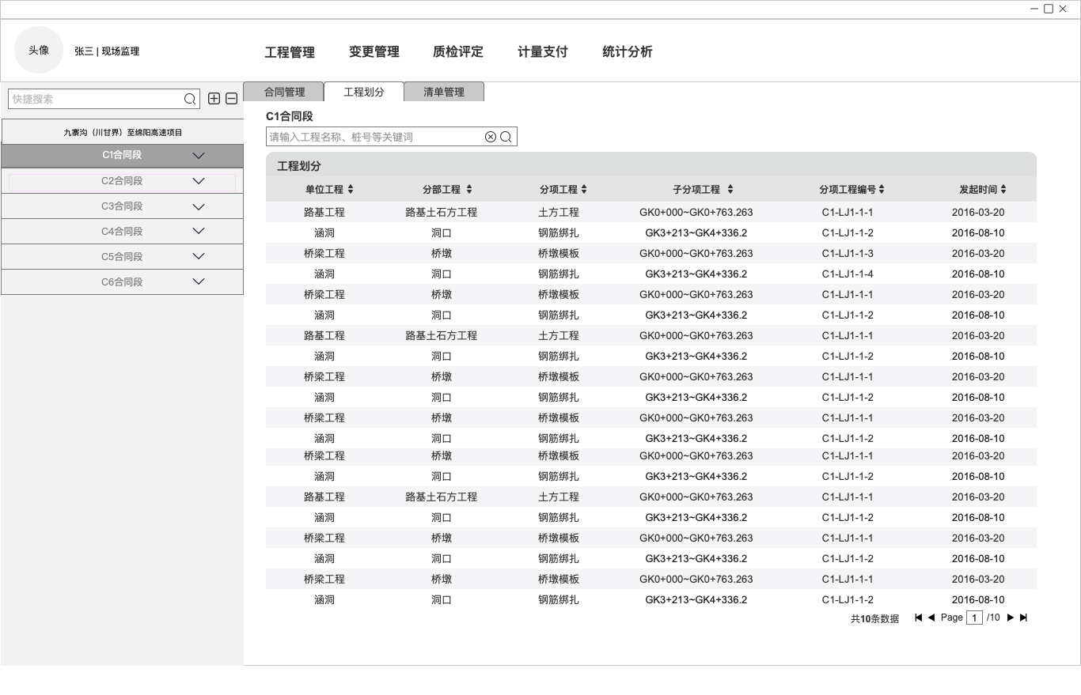The height and width of the screenshot is (695, 1081).
Task: Click the page number input box
Action: point(974,618)
